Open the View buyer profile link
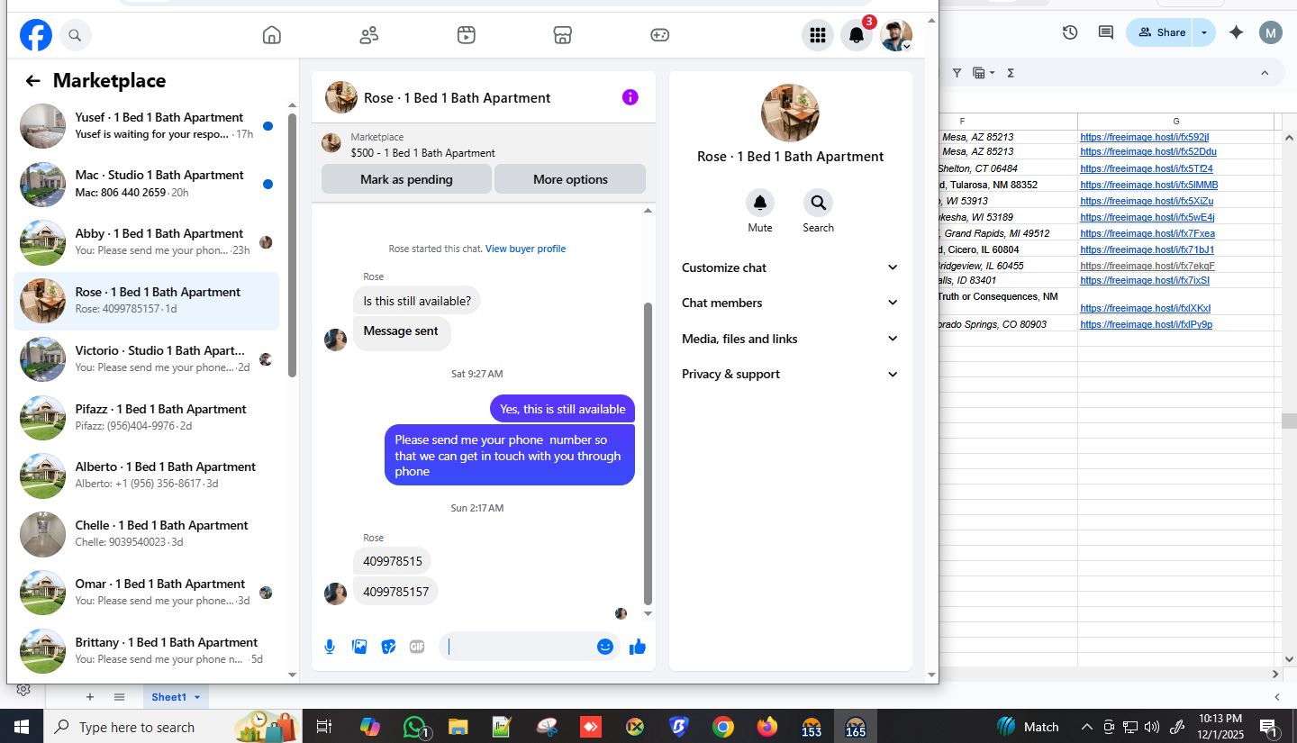The image size is (1297, 743). click(x=525, y=249)
